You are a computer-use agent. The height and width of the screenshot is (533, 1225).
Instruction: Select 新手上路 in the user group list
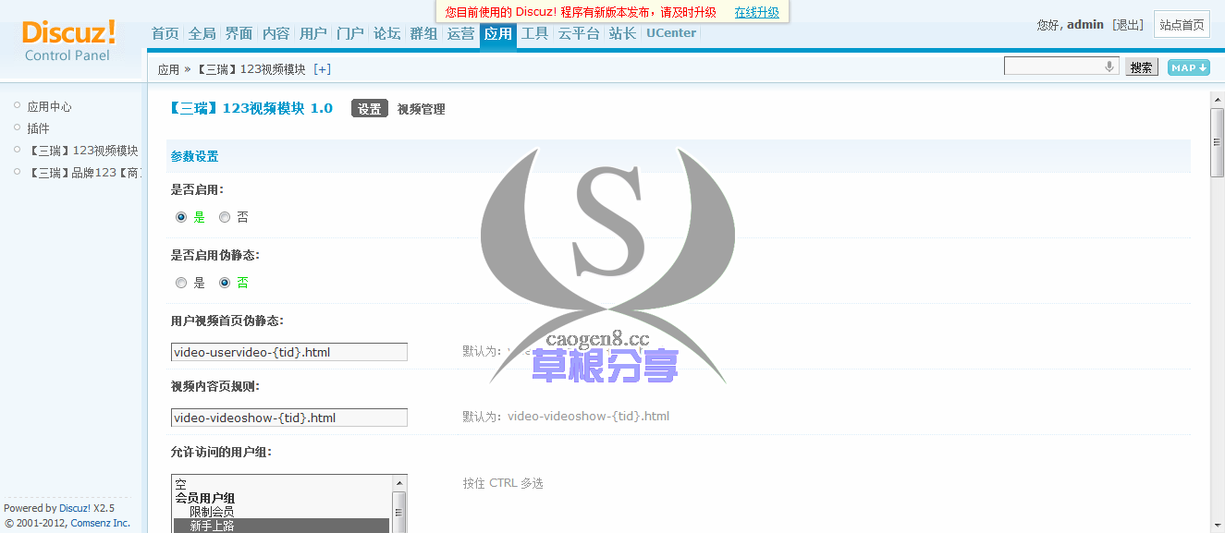click(x=212, y=526)
